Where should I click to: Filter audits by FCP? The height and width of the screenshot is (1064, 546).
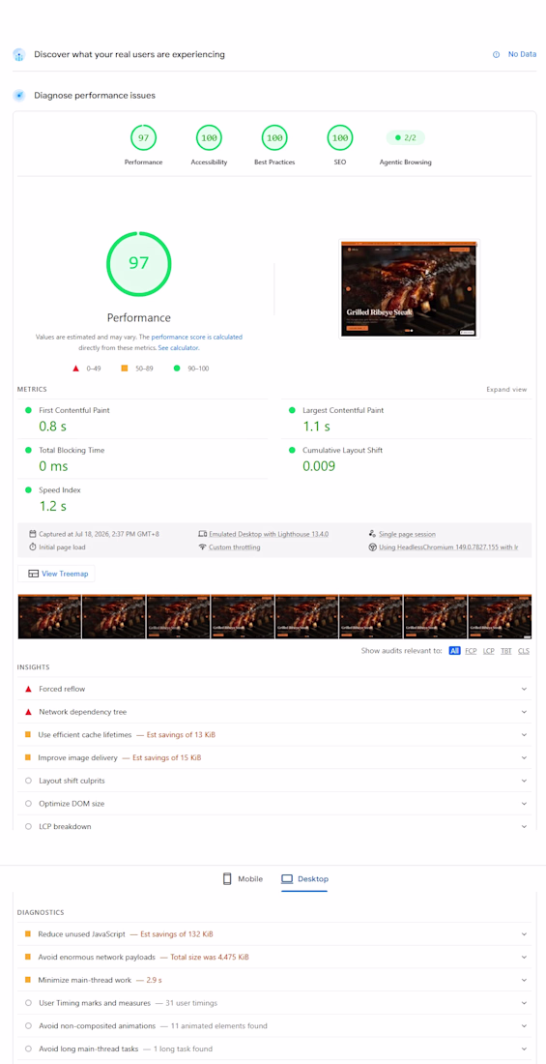coord(471,651)
